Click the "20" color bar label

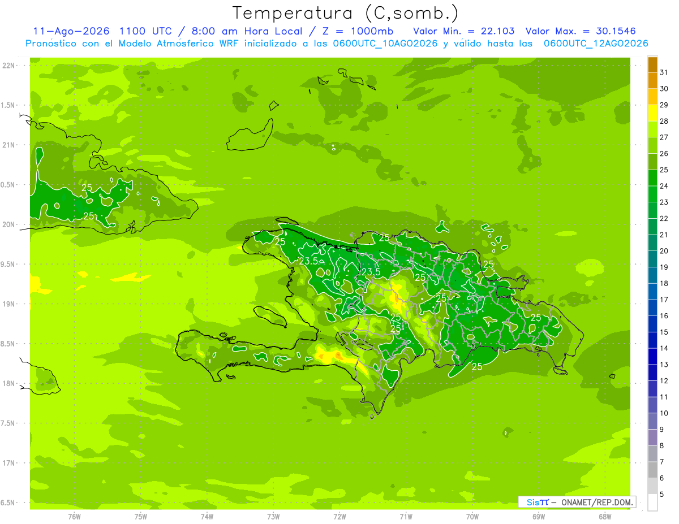[x=664, y=251]
